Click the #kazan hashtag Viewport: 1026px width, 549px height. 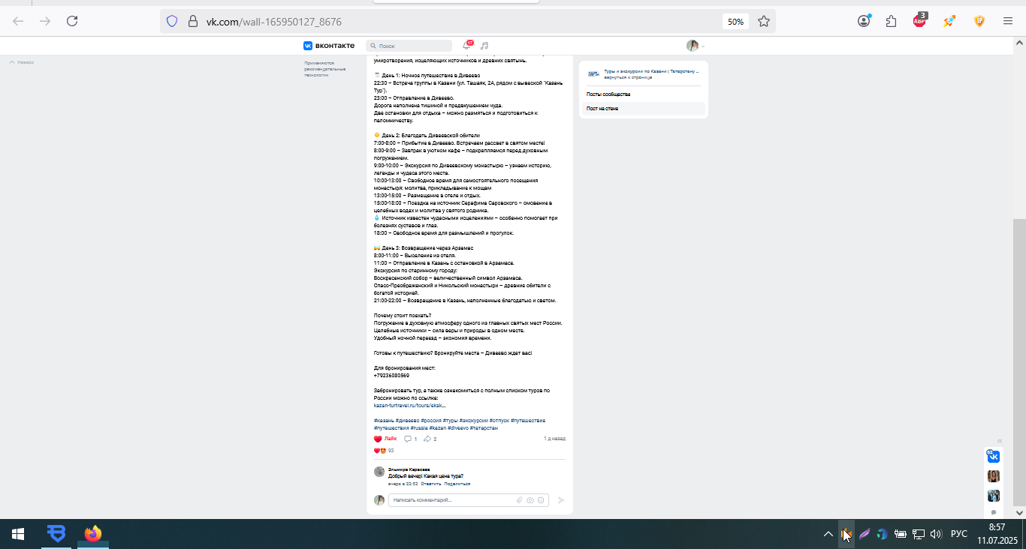pyautogui.click(x=437, y=427)
